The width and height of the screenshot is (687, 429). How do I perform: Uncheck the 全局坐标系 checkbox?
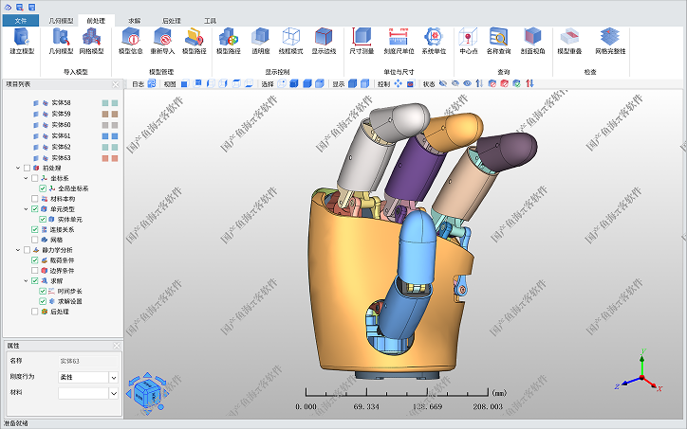tap(44, 188)
